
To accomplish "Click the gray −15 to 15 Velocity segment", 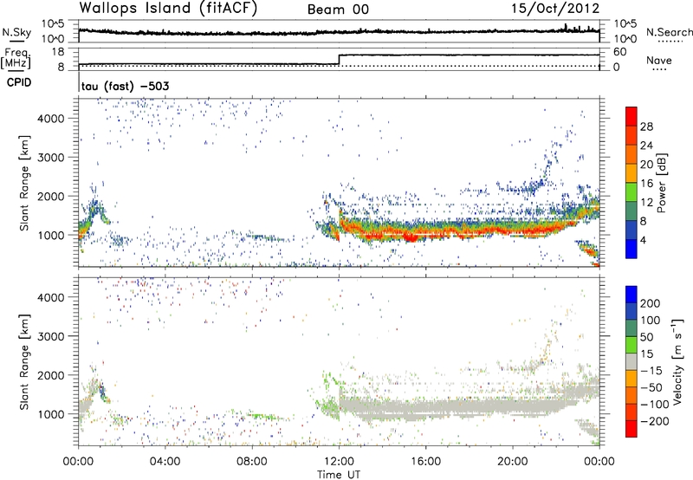I will (x=631, y=361).
